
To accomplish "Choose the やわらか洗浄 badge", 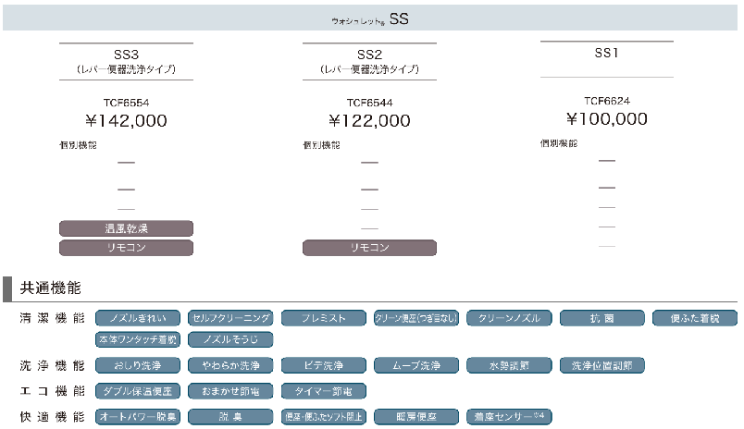I will click(230, 365).
